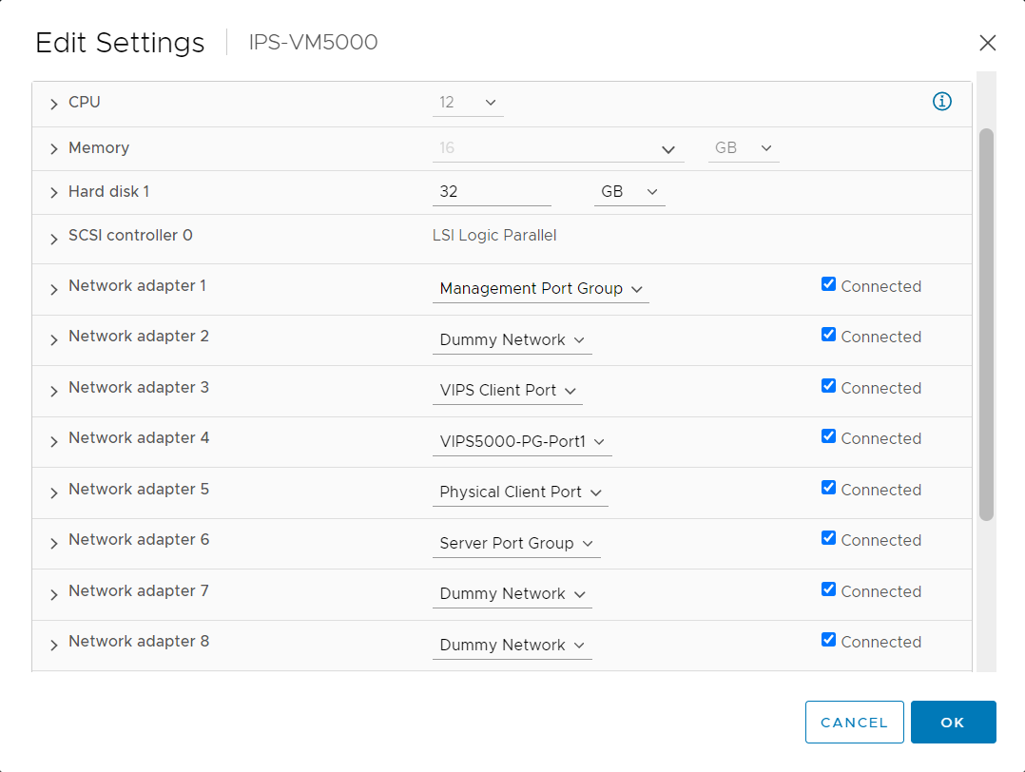Disable Connected for Network adapter 8
The height and width of the screenshot is (772, 1025).
click(828, 639)
